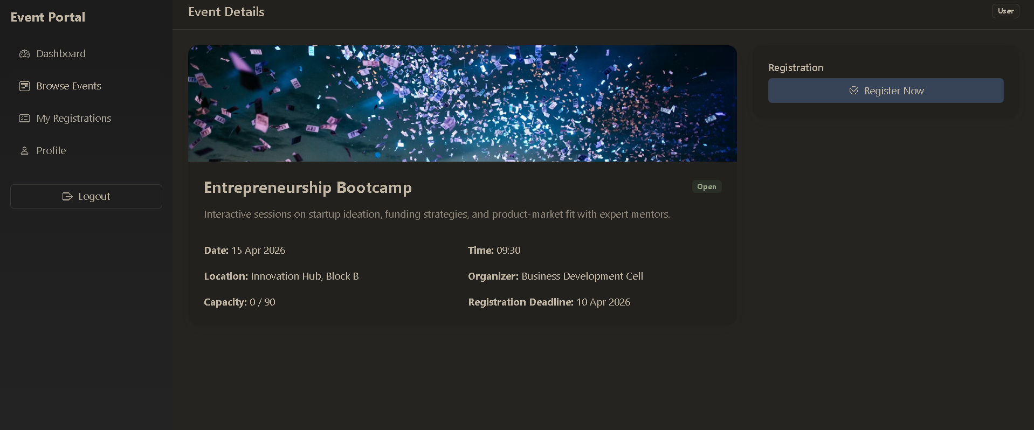1034x430 pixels.
Task: Click the date 15 Apr 2026
Action: 258,251
